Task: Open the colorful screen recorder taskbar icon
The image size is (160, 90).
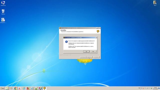Action: (x=40, y=88)
